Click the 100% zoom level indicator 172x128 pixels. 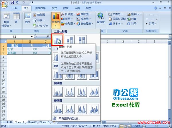click(x=137, y=126)
